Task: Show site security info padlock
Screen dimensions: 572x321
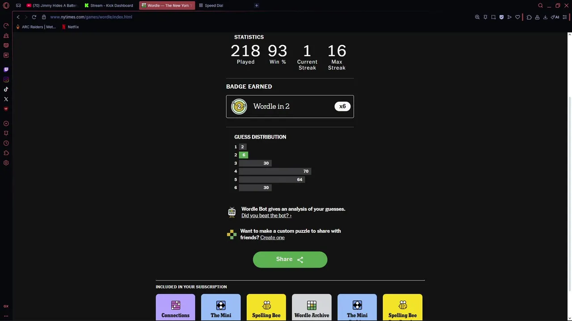Action: click(x=44, y=17)
